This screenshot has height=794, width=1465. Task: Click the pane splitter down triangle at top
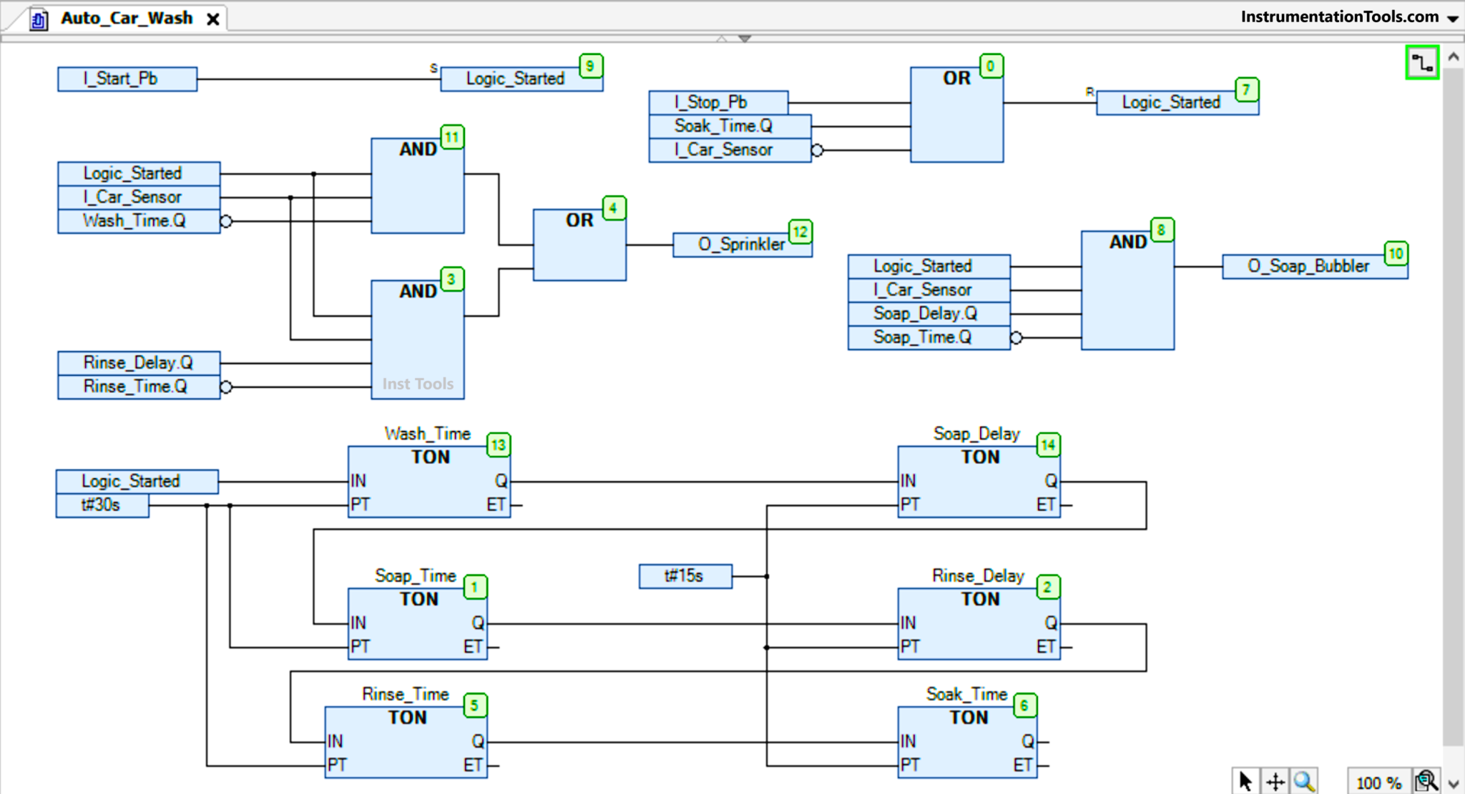coord(745,39)
